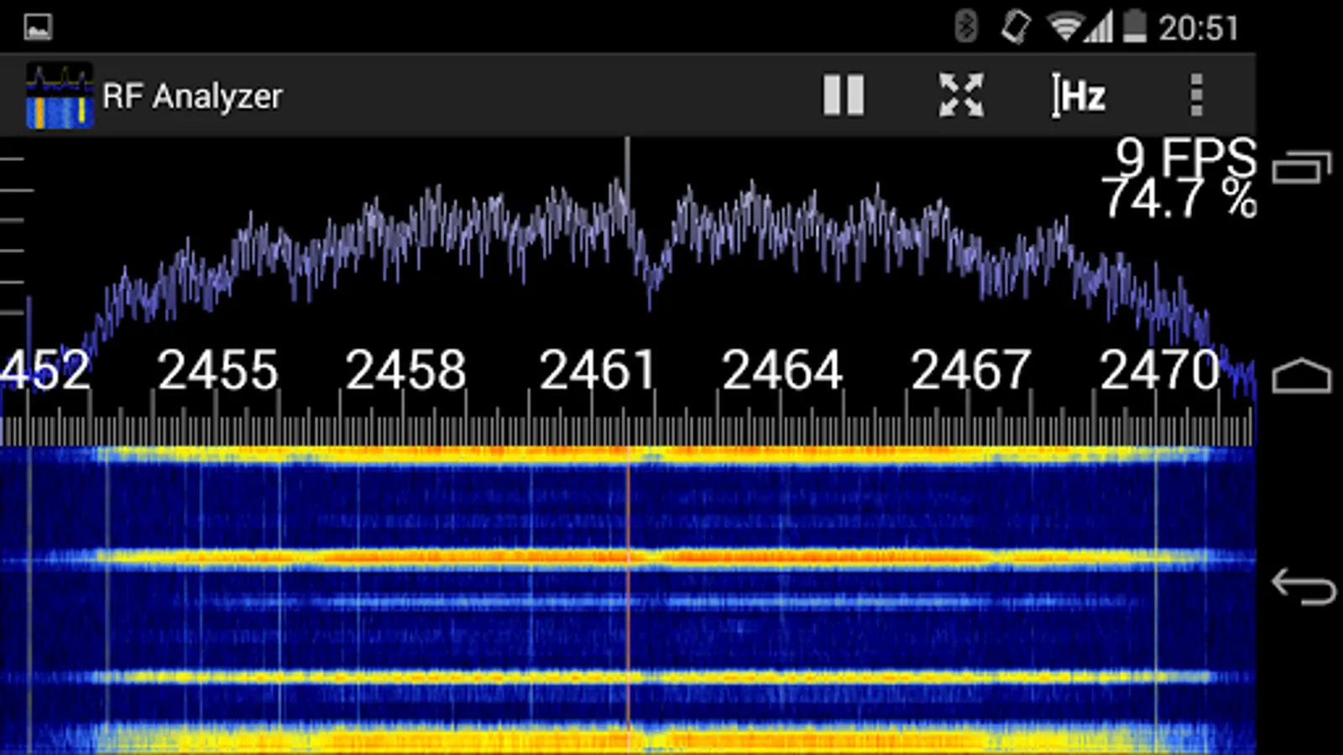The image size is (1343, 755).
Task: Tap the 2455 frequency label
Action: coord(217,370)
